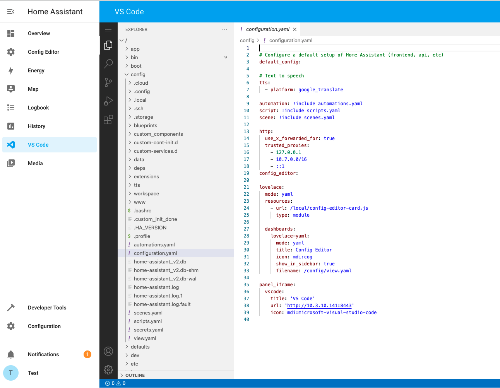
Task: Open VS Code hamburger application menu
Action: (x=108, y=29)
